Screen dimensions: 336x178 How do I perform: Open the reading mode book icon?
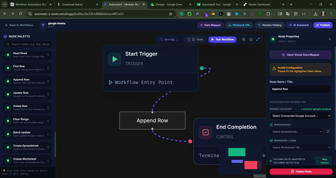point(280,14)
